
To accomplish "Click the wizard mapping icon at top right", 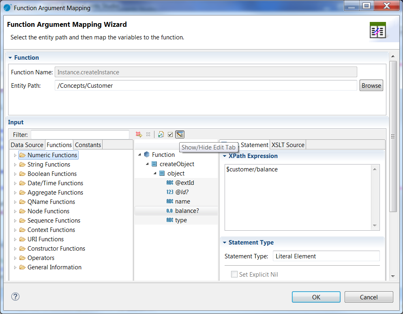I will pyautogui.click(x=377, y=30).
